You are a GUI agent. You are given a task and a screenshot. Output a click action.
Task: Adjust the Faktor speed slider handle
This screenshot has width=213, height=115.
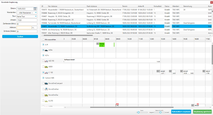[x=160, y=112]
